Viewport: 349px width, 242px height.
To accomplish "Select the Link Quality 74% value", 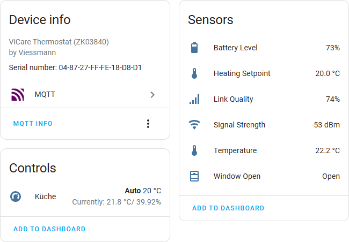I will click(x=332, y=100).
